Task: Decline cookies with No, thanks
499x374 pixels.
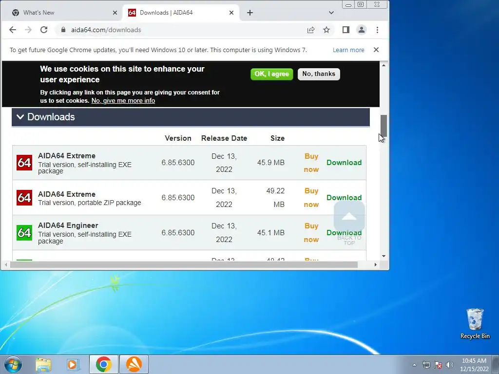Action: (x=319, y=74)
